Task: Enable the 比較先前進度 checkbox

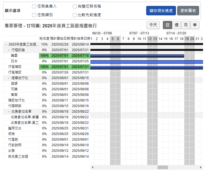Action: [75, 15]
